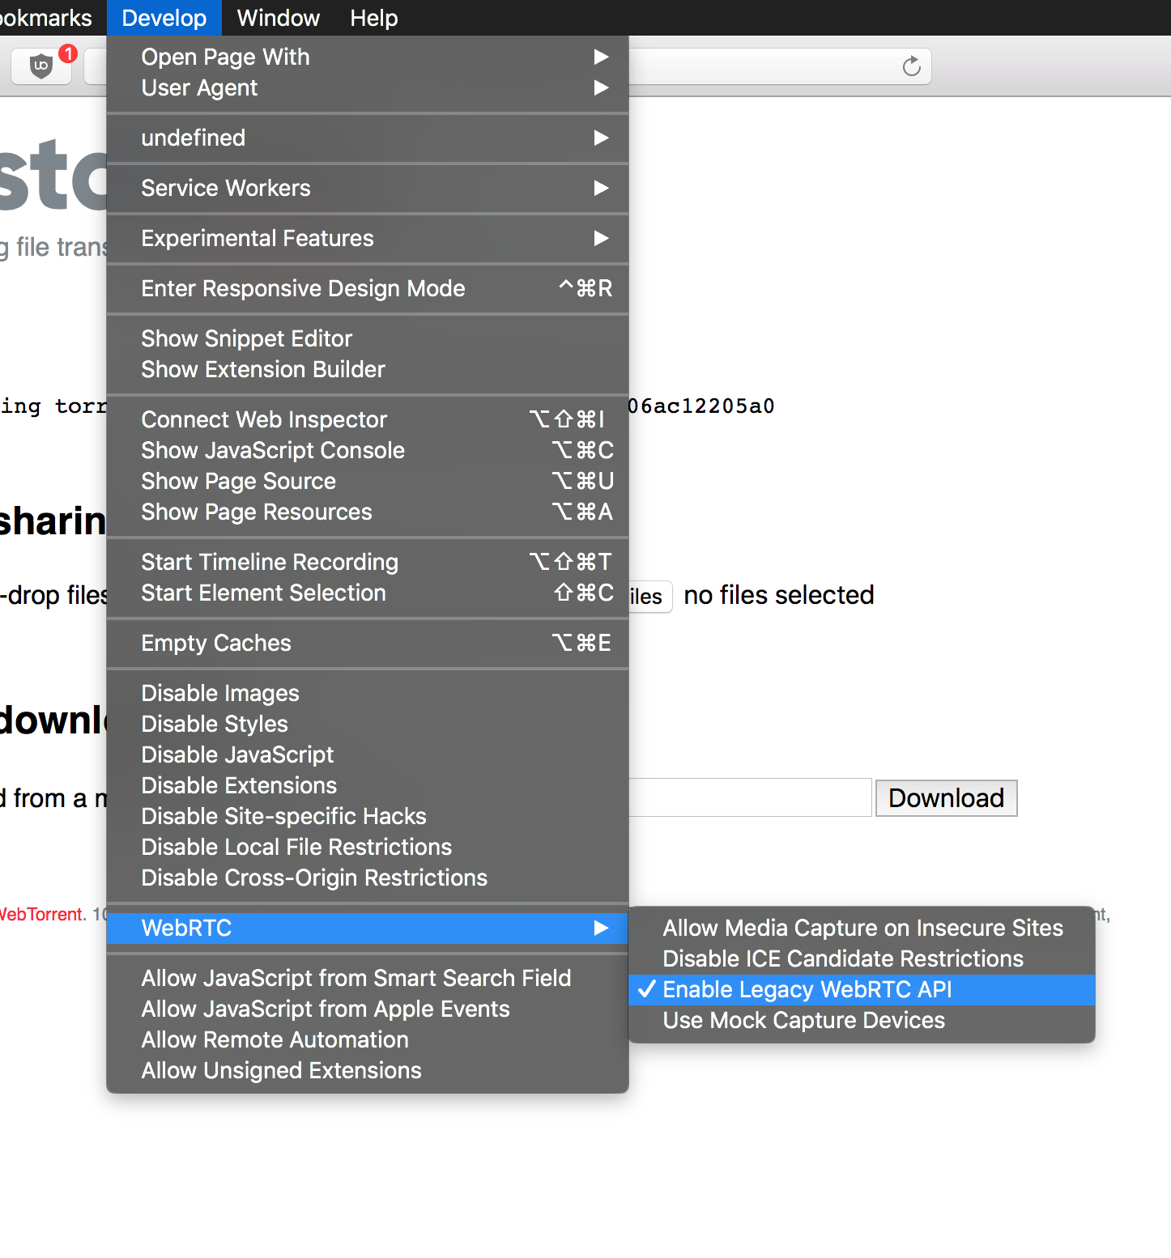This screenshot has height=1258, width=1171.
Task: Select Show Snippet Editor
Action: (368, 338)
